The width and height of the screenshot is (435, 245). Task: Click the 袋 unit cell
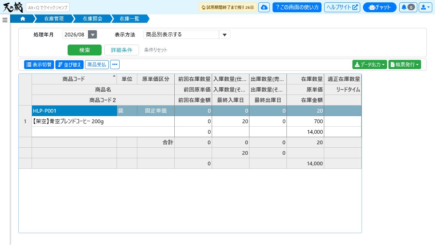[127, 111]
